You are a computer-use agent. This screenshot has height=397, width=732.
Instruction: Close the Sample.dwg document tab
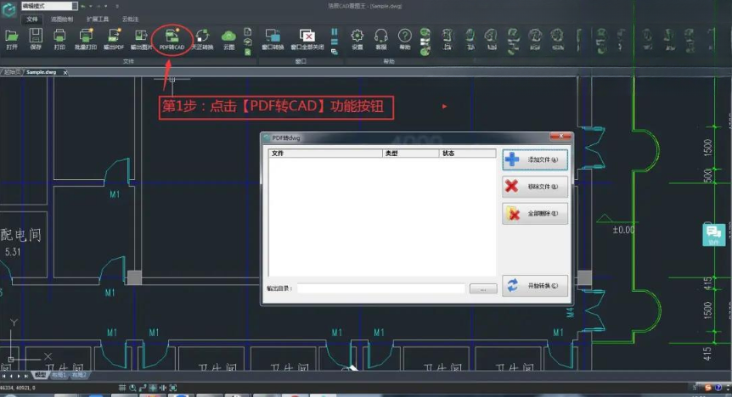coord(65,72)
